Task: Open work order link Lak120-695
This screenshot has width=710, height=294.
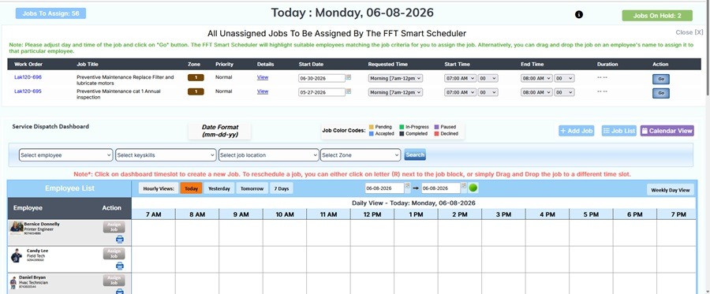Action: tap(28, 91)
